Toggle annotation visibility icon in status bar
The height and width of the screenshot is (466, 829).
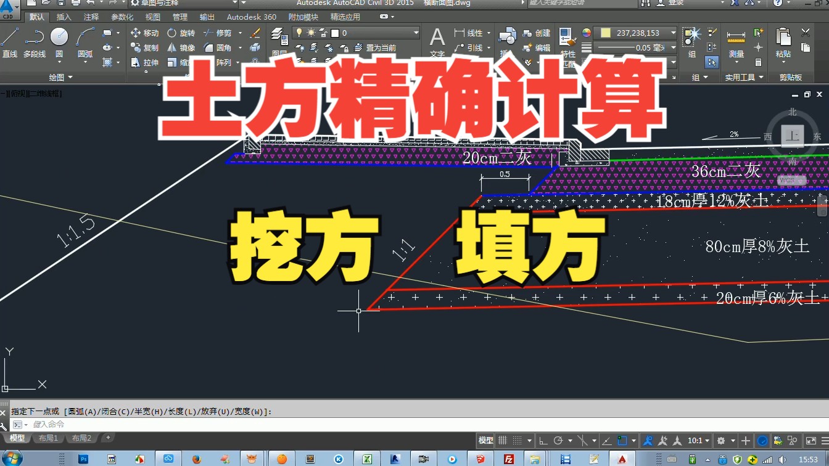pyautogui.click(x=648, y=441)
